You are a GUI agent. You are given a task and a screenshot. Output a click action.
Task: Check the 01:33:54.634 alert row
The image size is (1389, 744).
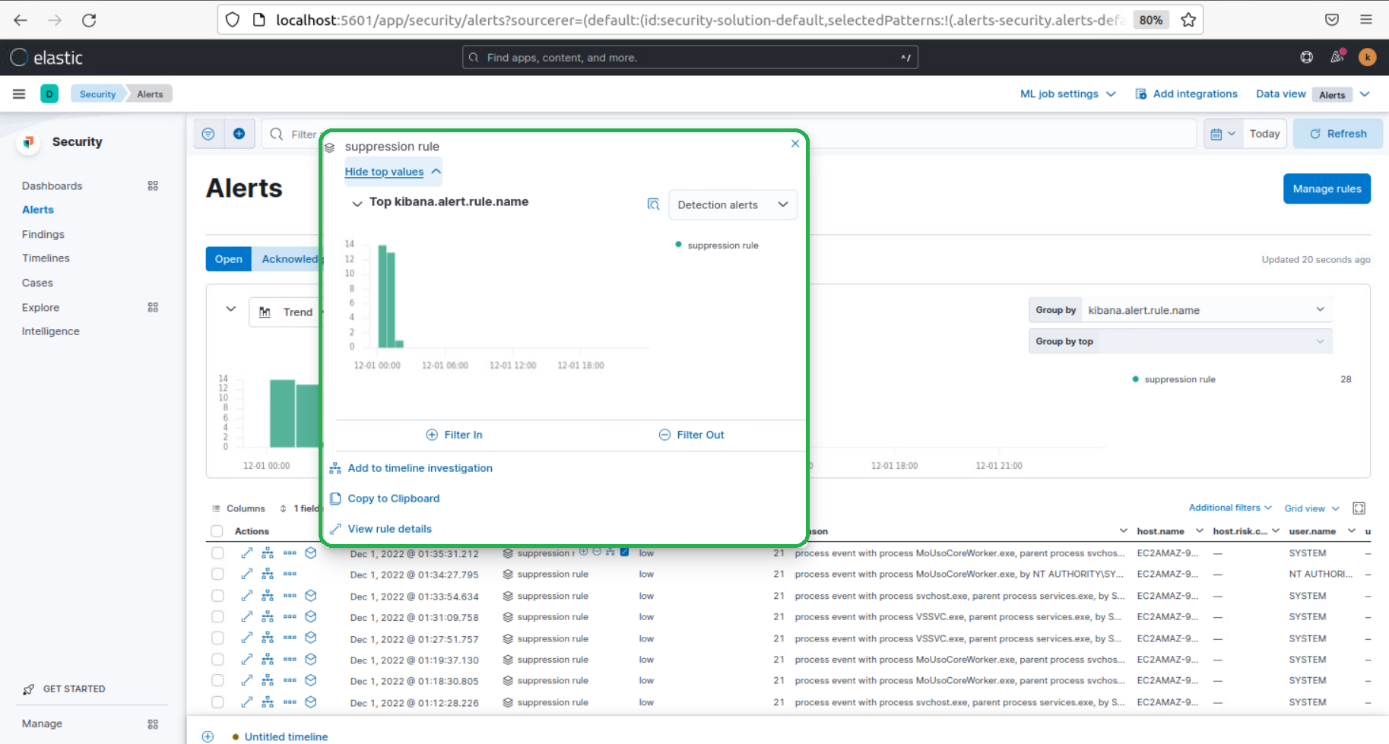click(217, 596)
